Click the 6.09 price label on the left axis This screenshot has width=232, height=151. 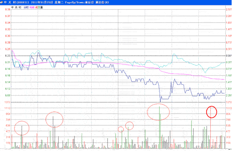pyautogui.click(x=7, y=95)
